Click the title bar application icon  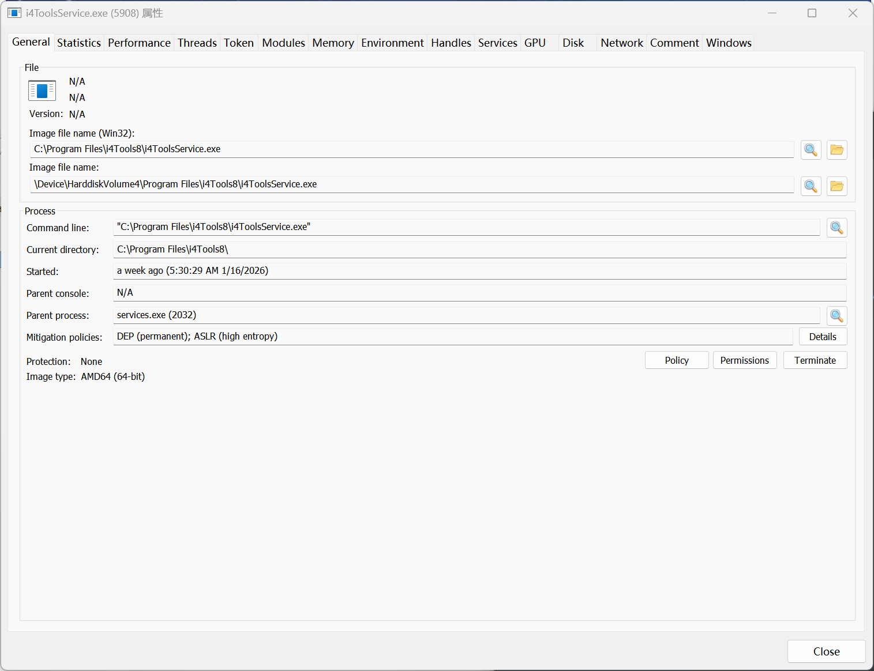click(x=14, y=13)
